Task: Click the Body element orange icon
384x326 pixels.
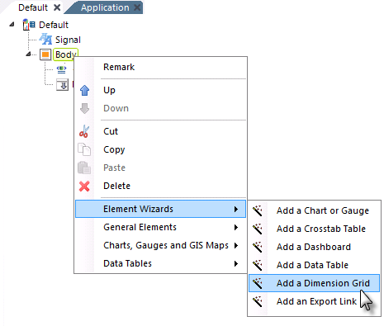Action: coord(45,54)
